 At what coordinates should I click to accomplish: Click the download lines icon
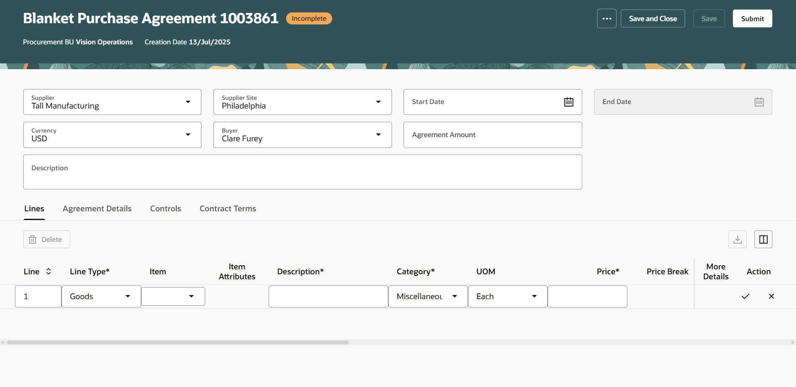tap(737, 239)
